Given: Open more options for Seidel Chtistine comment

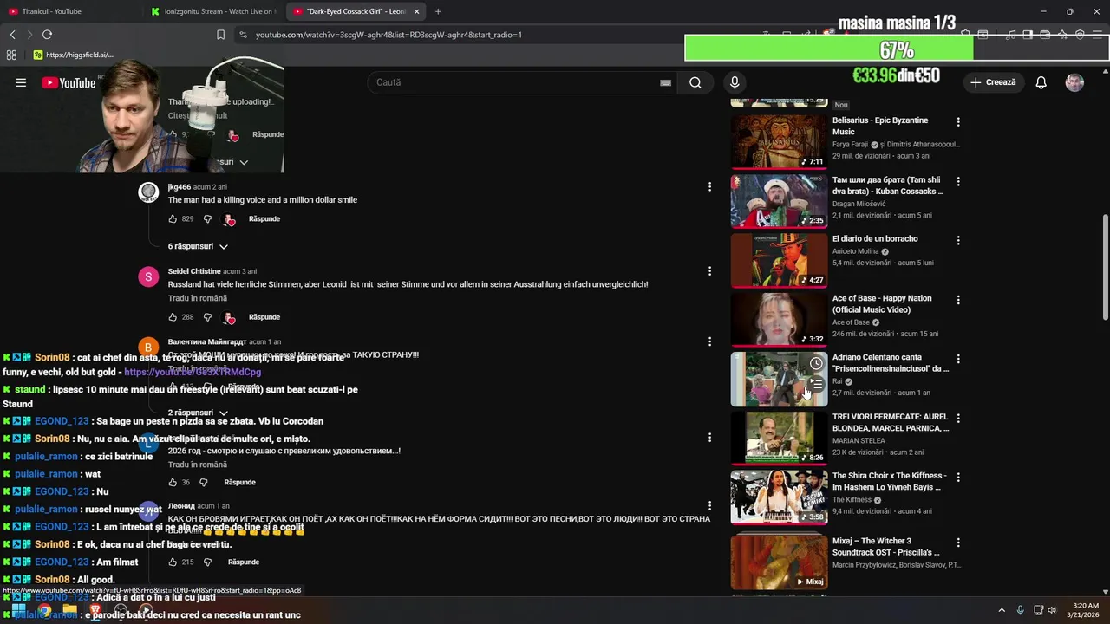Looking at the screenshot, I should click(709, 271).
